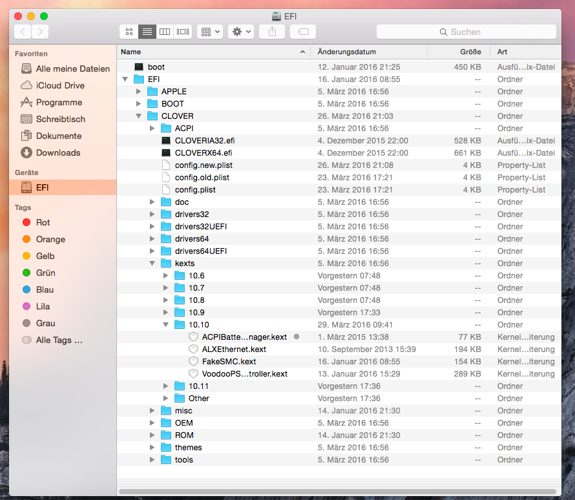
Task: Show Alle Tags in the sidebar
Action: [52, 340]
